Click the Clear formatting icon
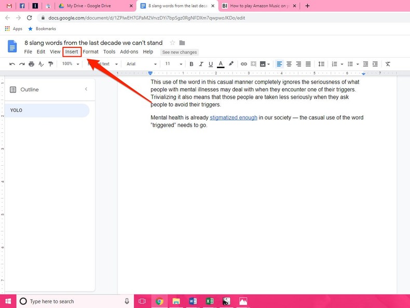Image resolution: width=410 pixels, height=308 pixels. [x=388, y=64]
